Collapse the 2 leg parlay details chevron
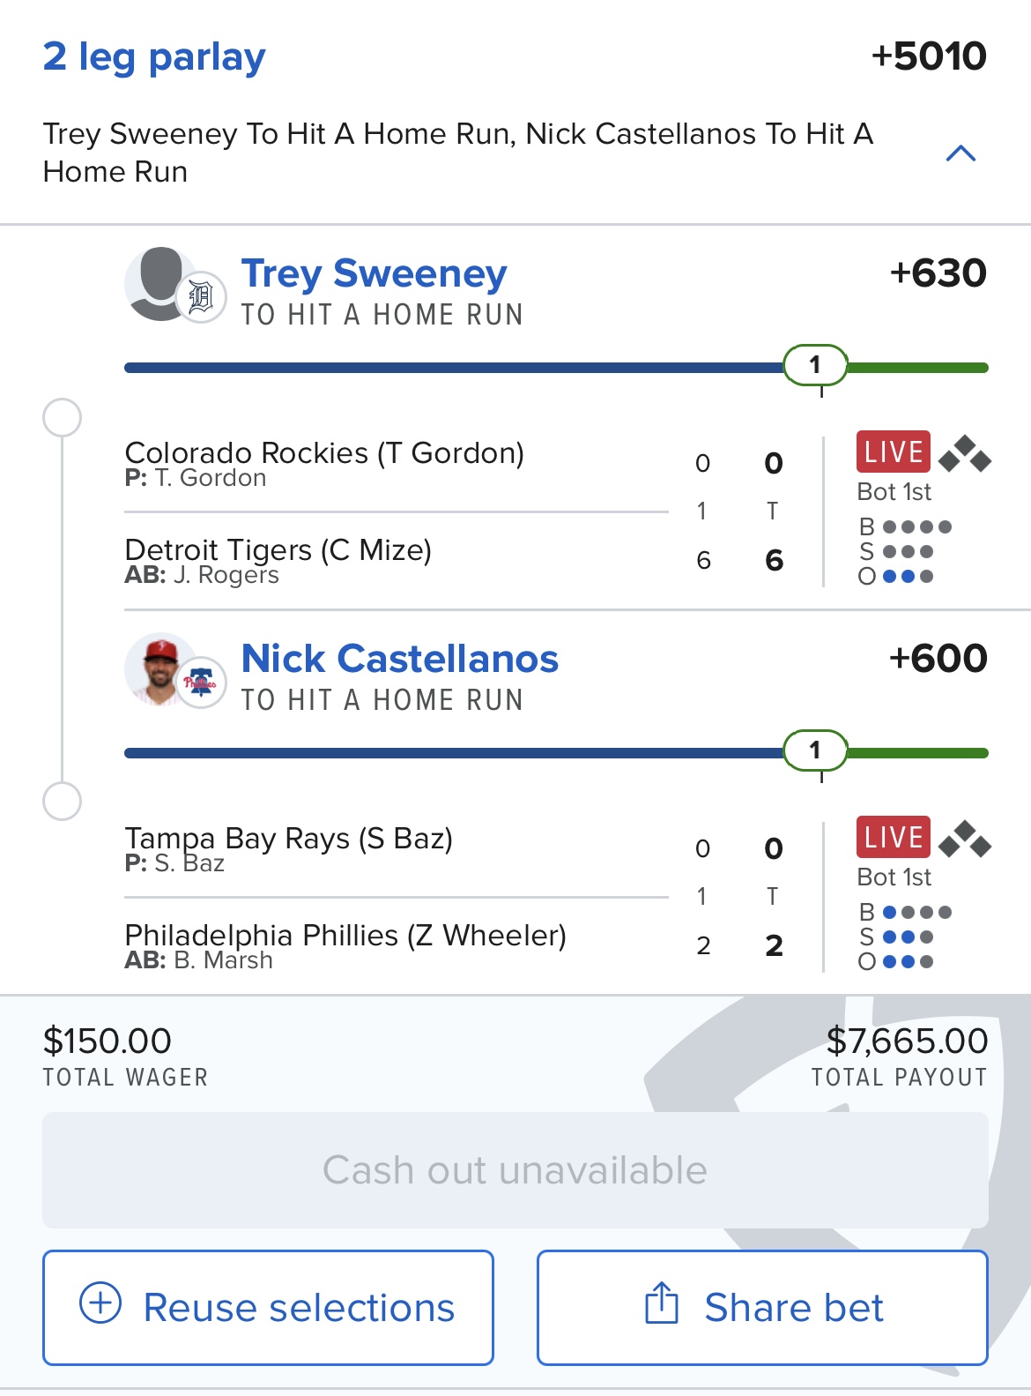The height and width of the screenshot is (1396, 1031). [960, 153]
